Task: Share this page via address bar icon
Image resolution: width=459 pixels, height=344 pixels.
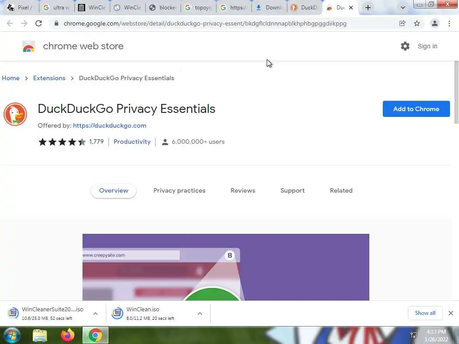Action: 402,23
